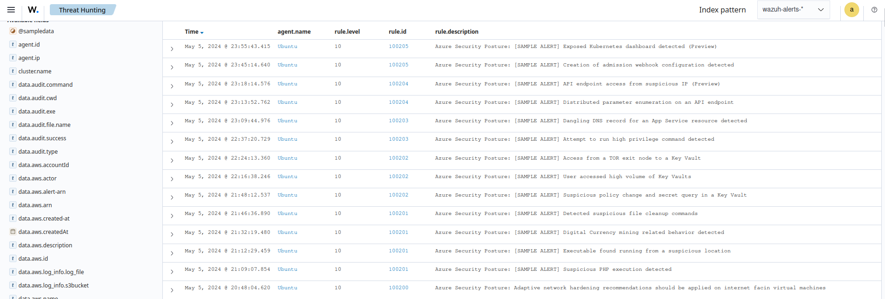885x299 pixels.
Task: Expand the 23:55:43.415 alert row
Action: point(172,49)
